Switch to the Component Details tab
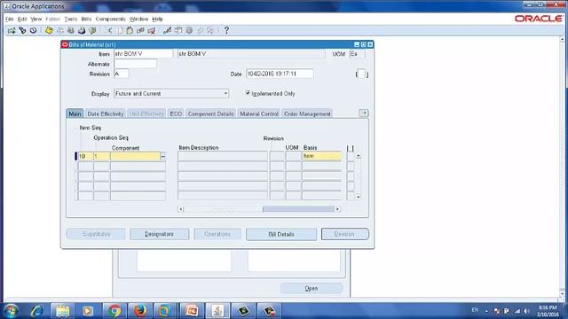The height and width of the screenshot is (319, 568). click(x=210, y=113)
